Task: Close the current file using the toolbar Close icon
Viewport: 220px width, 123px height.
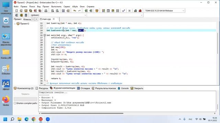Action: click(x=35, y=11)
